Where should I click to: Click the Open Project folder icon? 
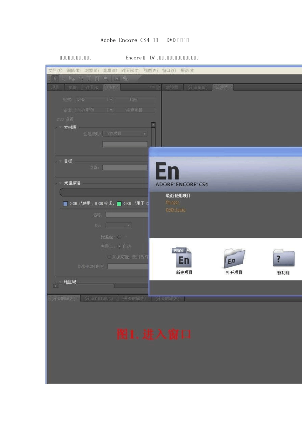pos(234,258)
